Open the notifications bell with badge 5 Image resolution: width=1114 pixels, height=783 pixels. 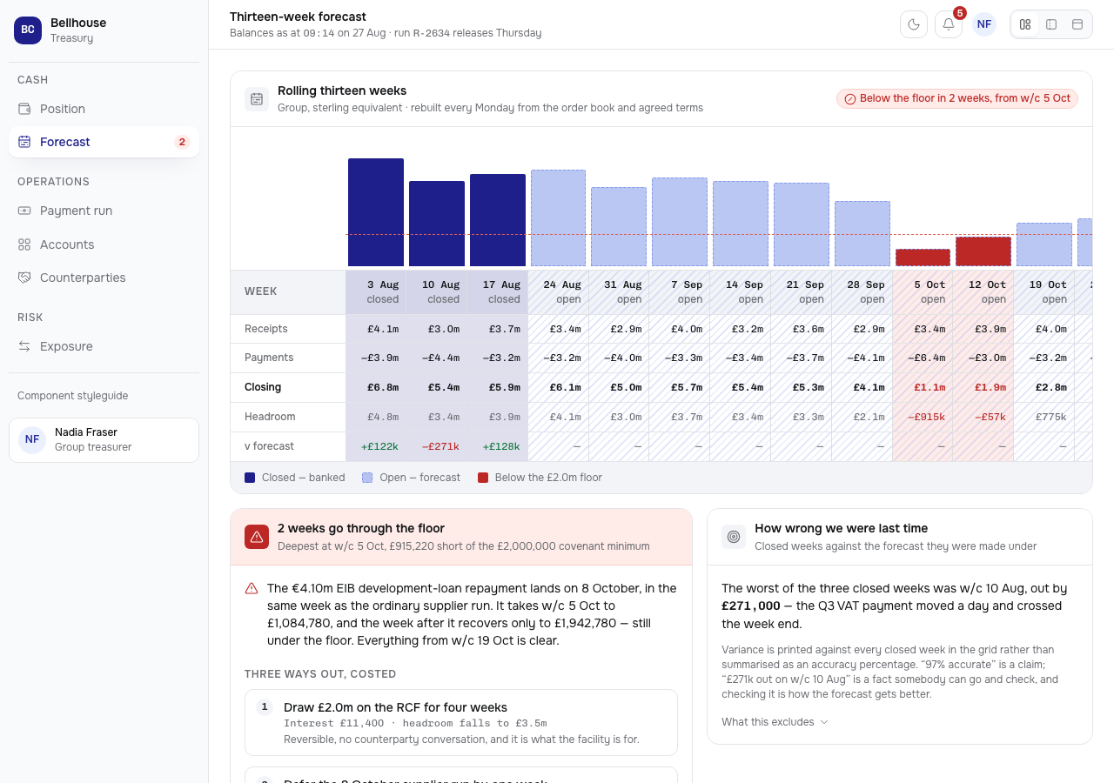point(949,24)
